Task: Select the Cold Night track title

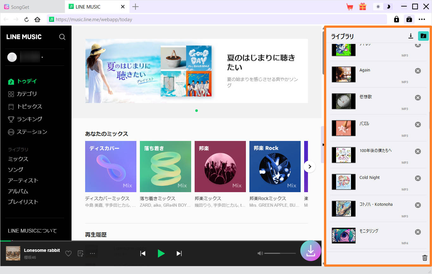Action: coord(370,178)
